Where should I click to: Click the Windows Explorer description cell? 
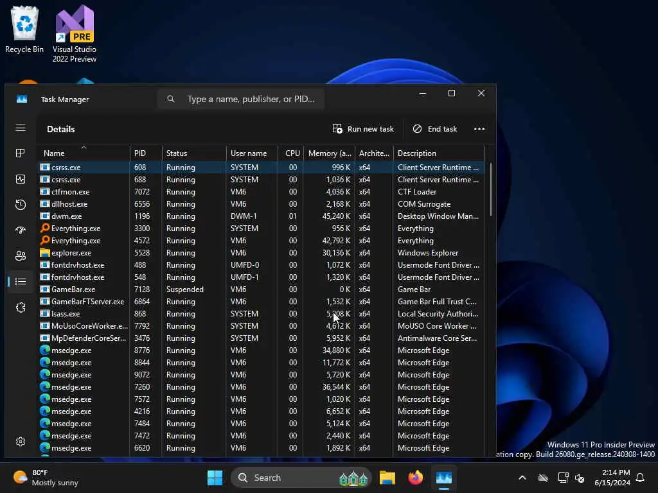[428, 253]
